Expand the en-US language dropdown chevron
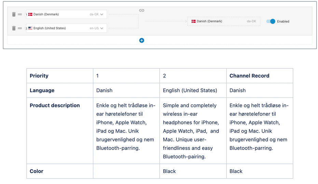The height and width of the screenshot is (184, 318). [x=102, y=28]
